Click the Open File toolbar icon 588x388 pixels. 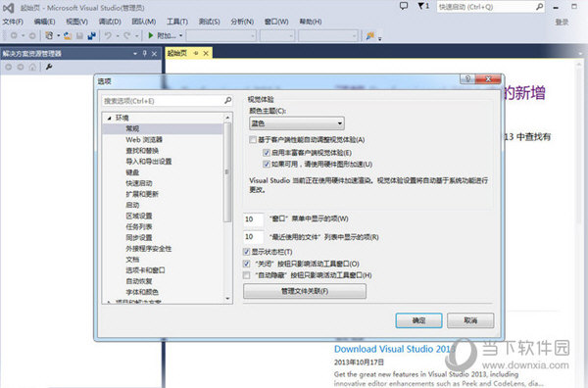pyautogui.click(x=68, y=35)
